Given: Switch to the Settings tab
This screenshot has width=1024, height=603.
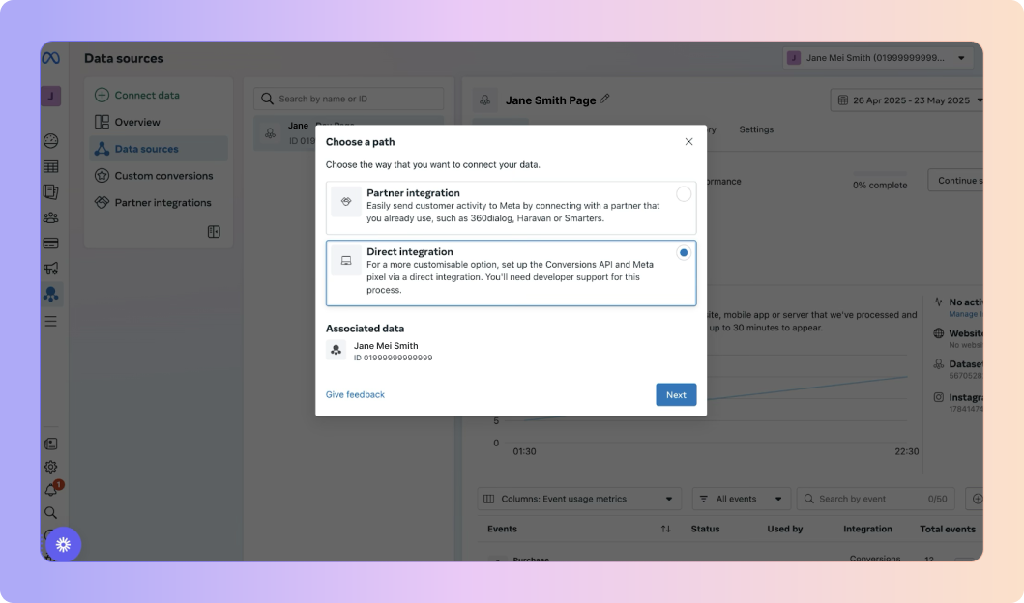Looking at the screenshot, I should (756, 129).
